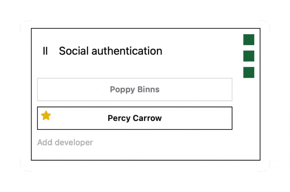Open the Add developer picker
This screenshot has width=290, height=192.
(65, 142)
